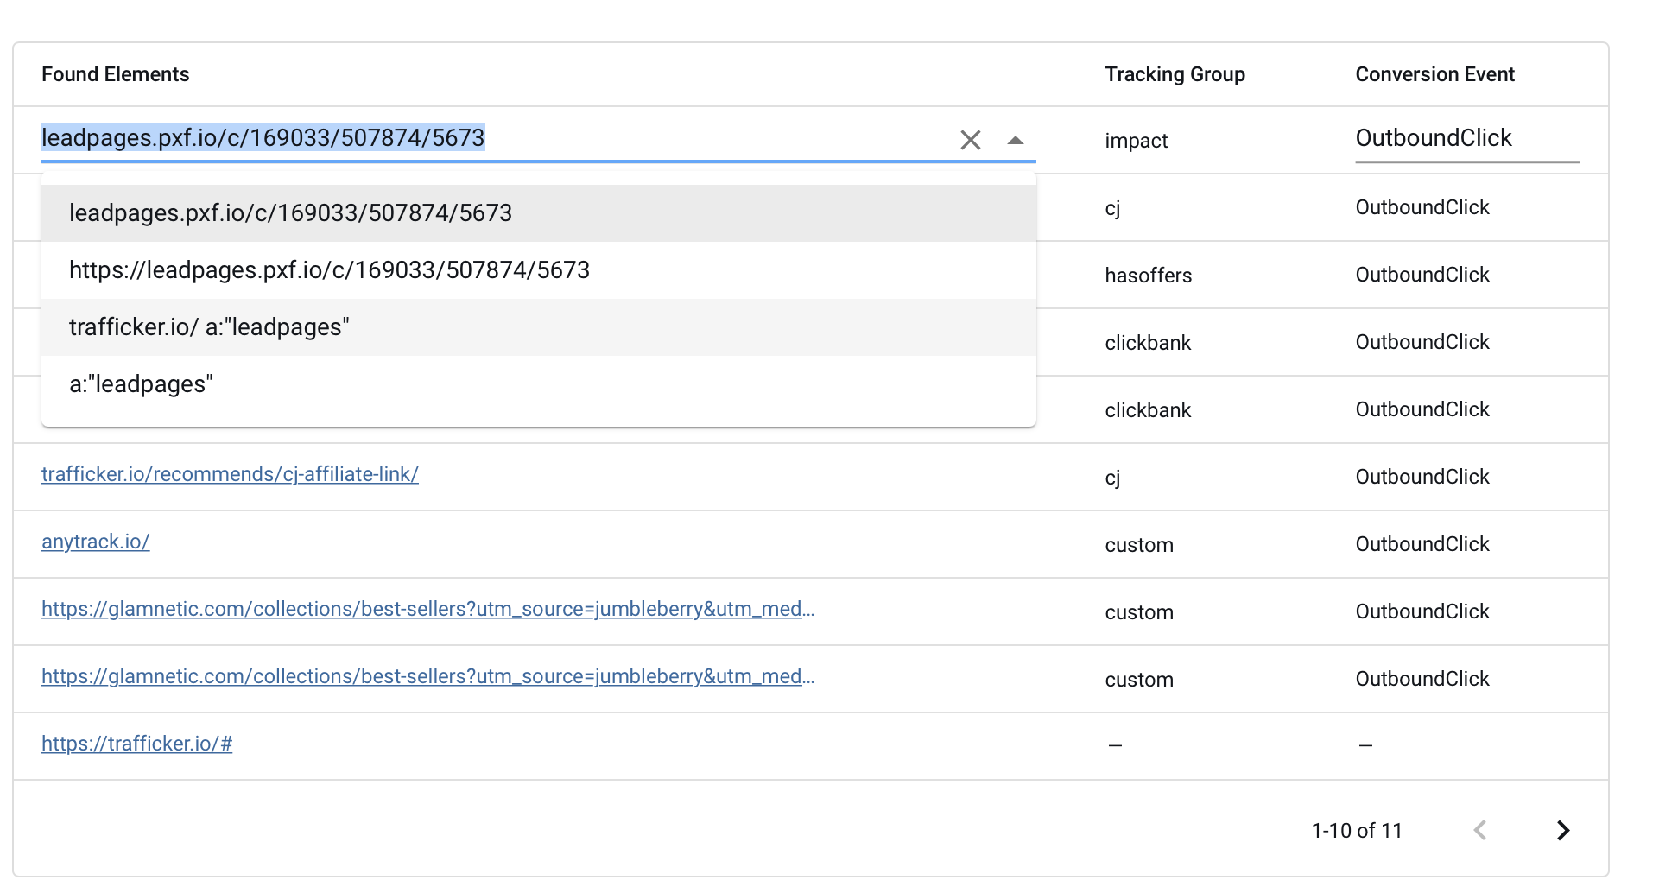Click the OutboundClick cell in the hasoffers row
This screenshot has height=893, width=1653.
click(1422, 275)
